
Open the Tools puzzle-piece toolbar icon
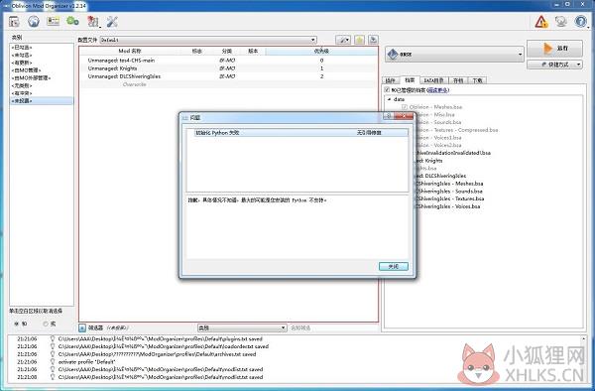[x=93, y=22]
